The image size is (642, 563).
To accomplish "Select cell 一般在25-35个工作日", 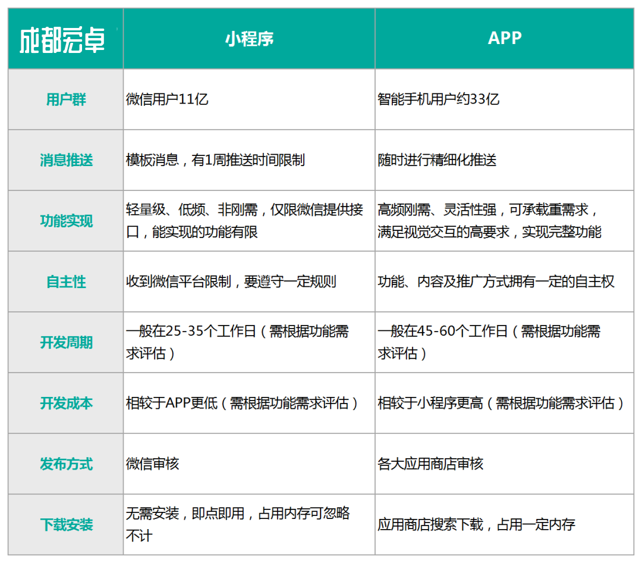I will pos(249,342).
